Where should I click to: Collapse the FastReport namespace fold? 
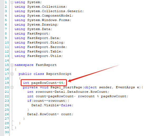pyautogui.click(x=12, y=65)
